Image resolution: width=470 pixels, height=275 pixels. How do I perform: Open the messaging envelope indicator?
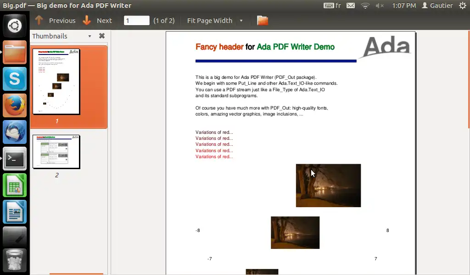351,5
